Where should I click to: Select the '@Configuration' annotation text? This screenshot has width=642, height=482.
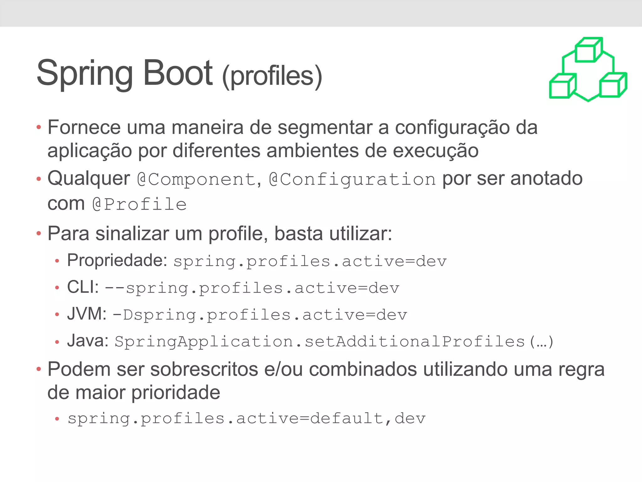352,180
